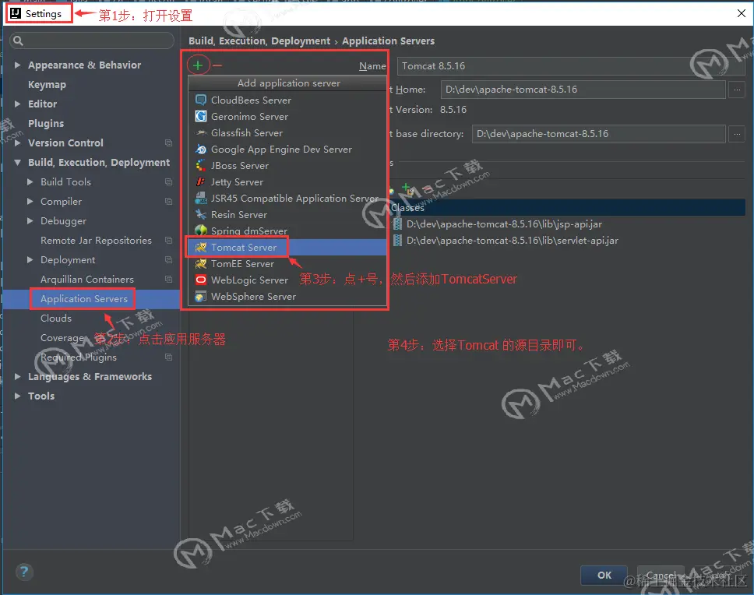The height and width of the screenshot is (595, 754).
Task: Click the servlet-api.jar library file icon
Action: pyautogui.click(x=398, y=241)
